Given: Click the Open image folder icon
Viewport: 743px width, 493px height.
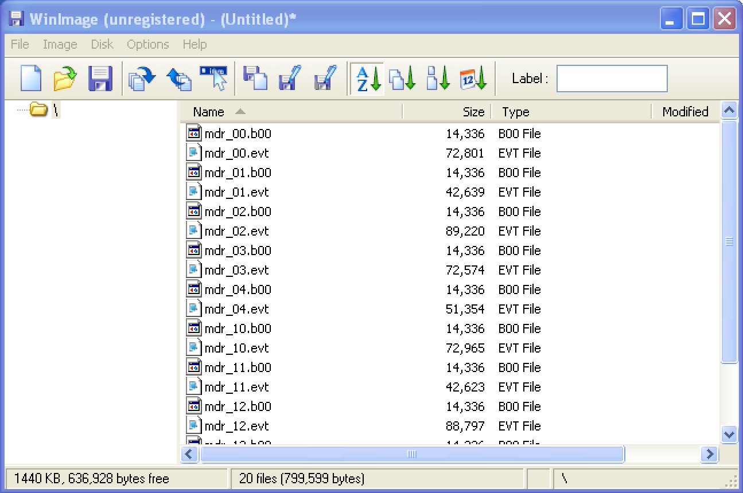Looking at the screenshot, I should [65, 79].
